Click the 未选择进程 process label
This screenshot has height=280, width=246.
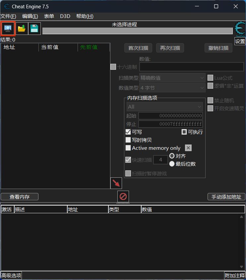124,25
